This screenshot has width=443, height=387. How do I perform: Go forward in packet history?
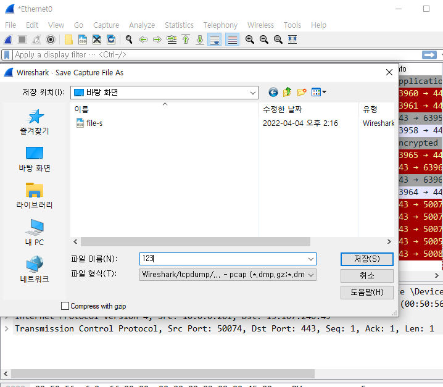pyautogui.click(x=157, y=40)
